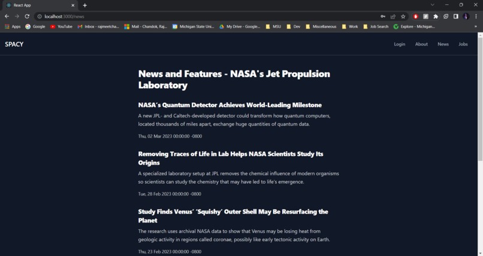Open the Gmail Inbox bookmark
The image size is (483, 256).
pos(98,27)
